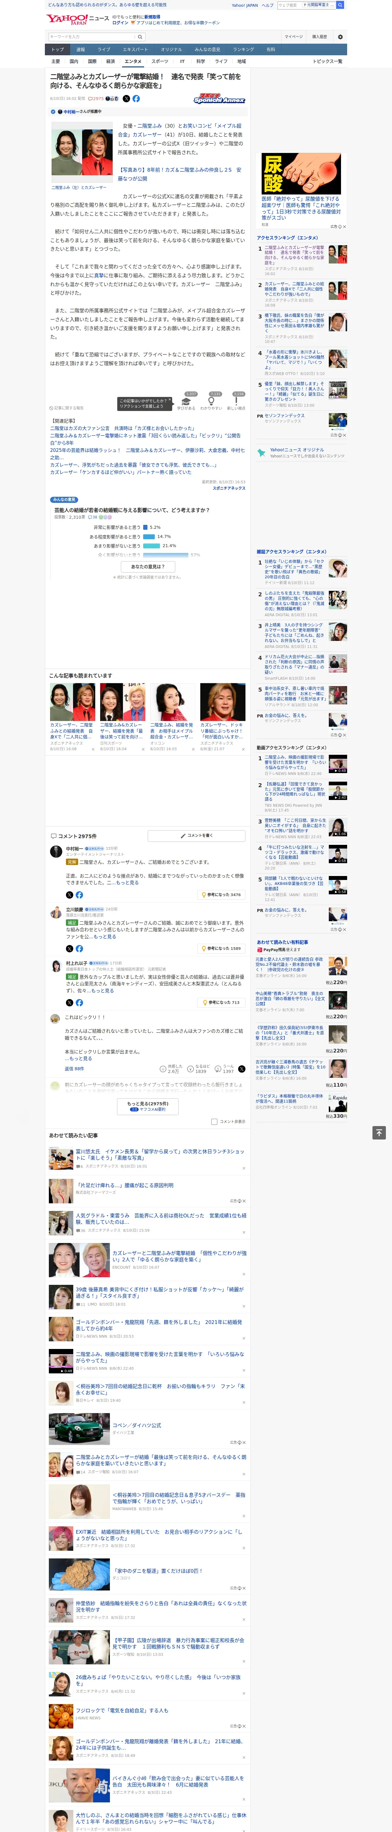
Task: Share article on X from headline area
Action: click(x=127, y=99)
